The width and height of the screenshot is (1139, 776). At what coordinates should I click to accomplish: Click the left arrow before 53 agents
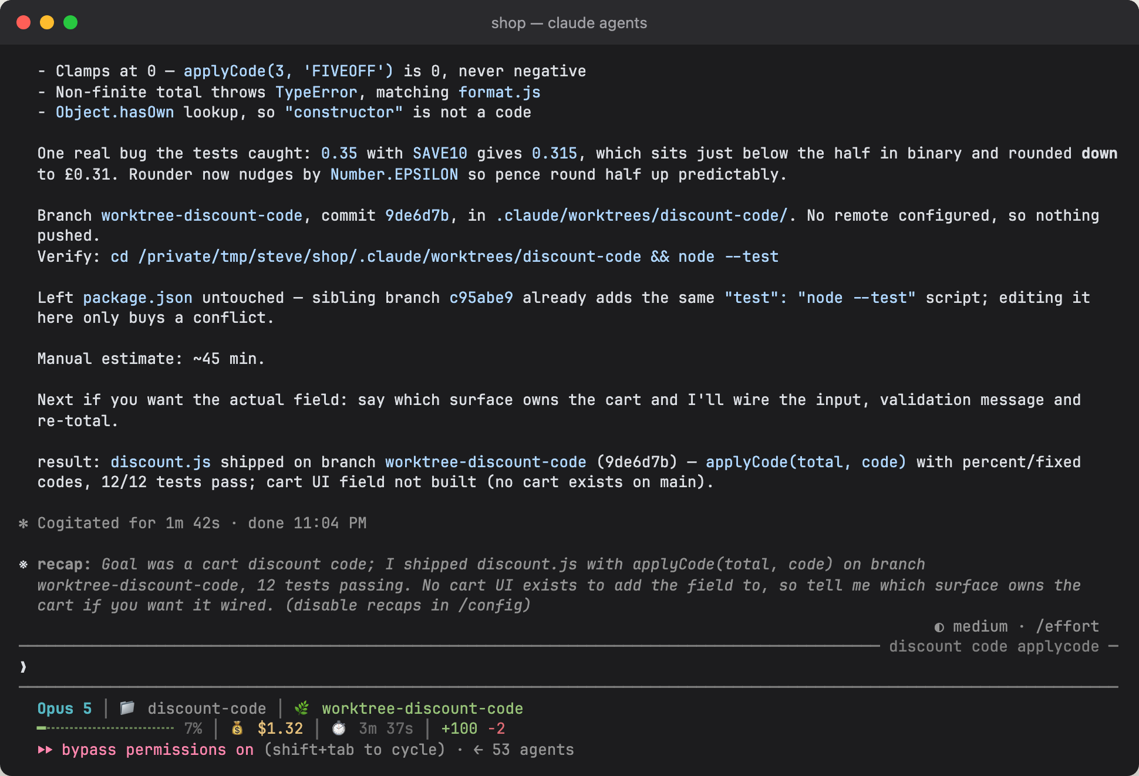[x=478, y=750]
